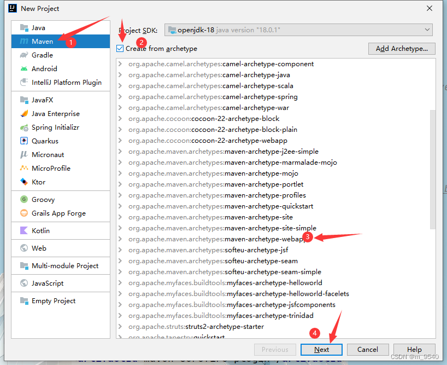Select Empty Project option
This screenshot has height=365, width=447.
click(x=61, y=301)
